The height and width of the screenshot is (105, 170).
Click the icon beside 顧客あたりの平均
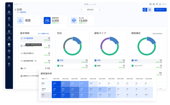click(21, 76)
